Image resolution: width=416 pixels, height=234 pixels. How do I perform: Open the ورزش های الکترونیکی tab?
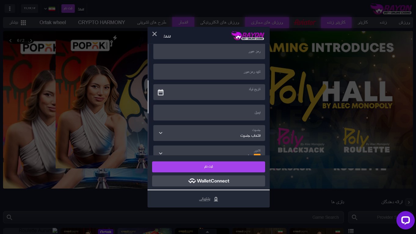point(220,23)
